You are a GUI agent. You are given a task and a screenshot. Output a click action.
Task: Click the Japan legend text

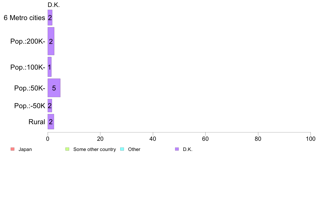click(25, 149)
